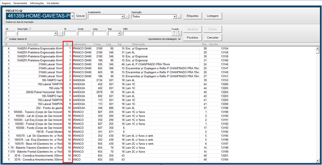Open Operação browse ellipsis button
The image size is (322, 165).
click(179, 17)
